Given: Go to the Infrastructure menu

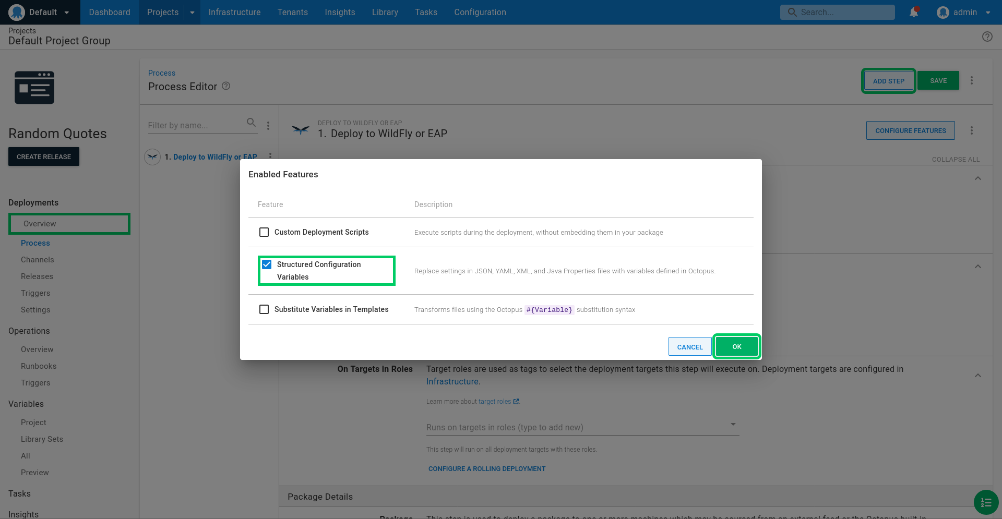Looking at the screenshot, I should pyautogui.click(x=234, y=12).
